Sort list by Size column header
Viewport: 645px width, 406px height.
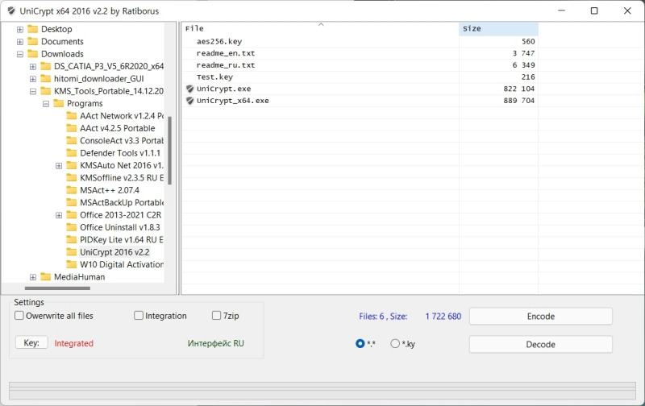tap(498, 29)
